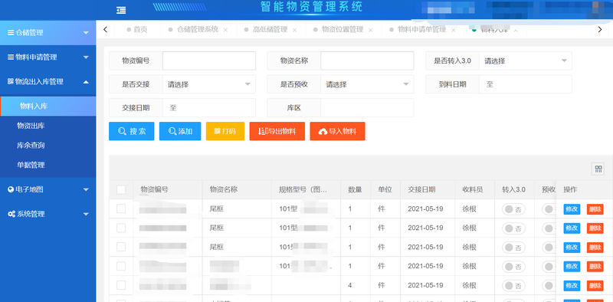Check the first row's checkbox

[121, 209]
